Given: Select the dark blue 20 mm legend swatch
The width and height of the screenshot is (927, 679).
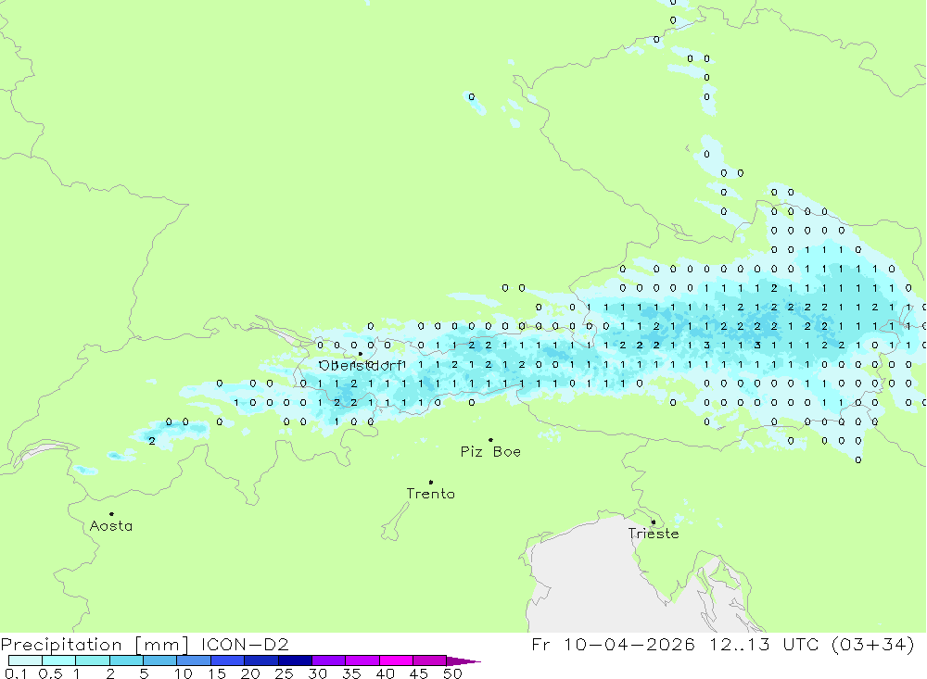Looking at the screenshot, I should [261, 660].
